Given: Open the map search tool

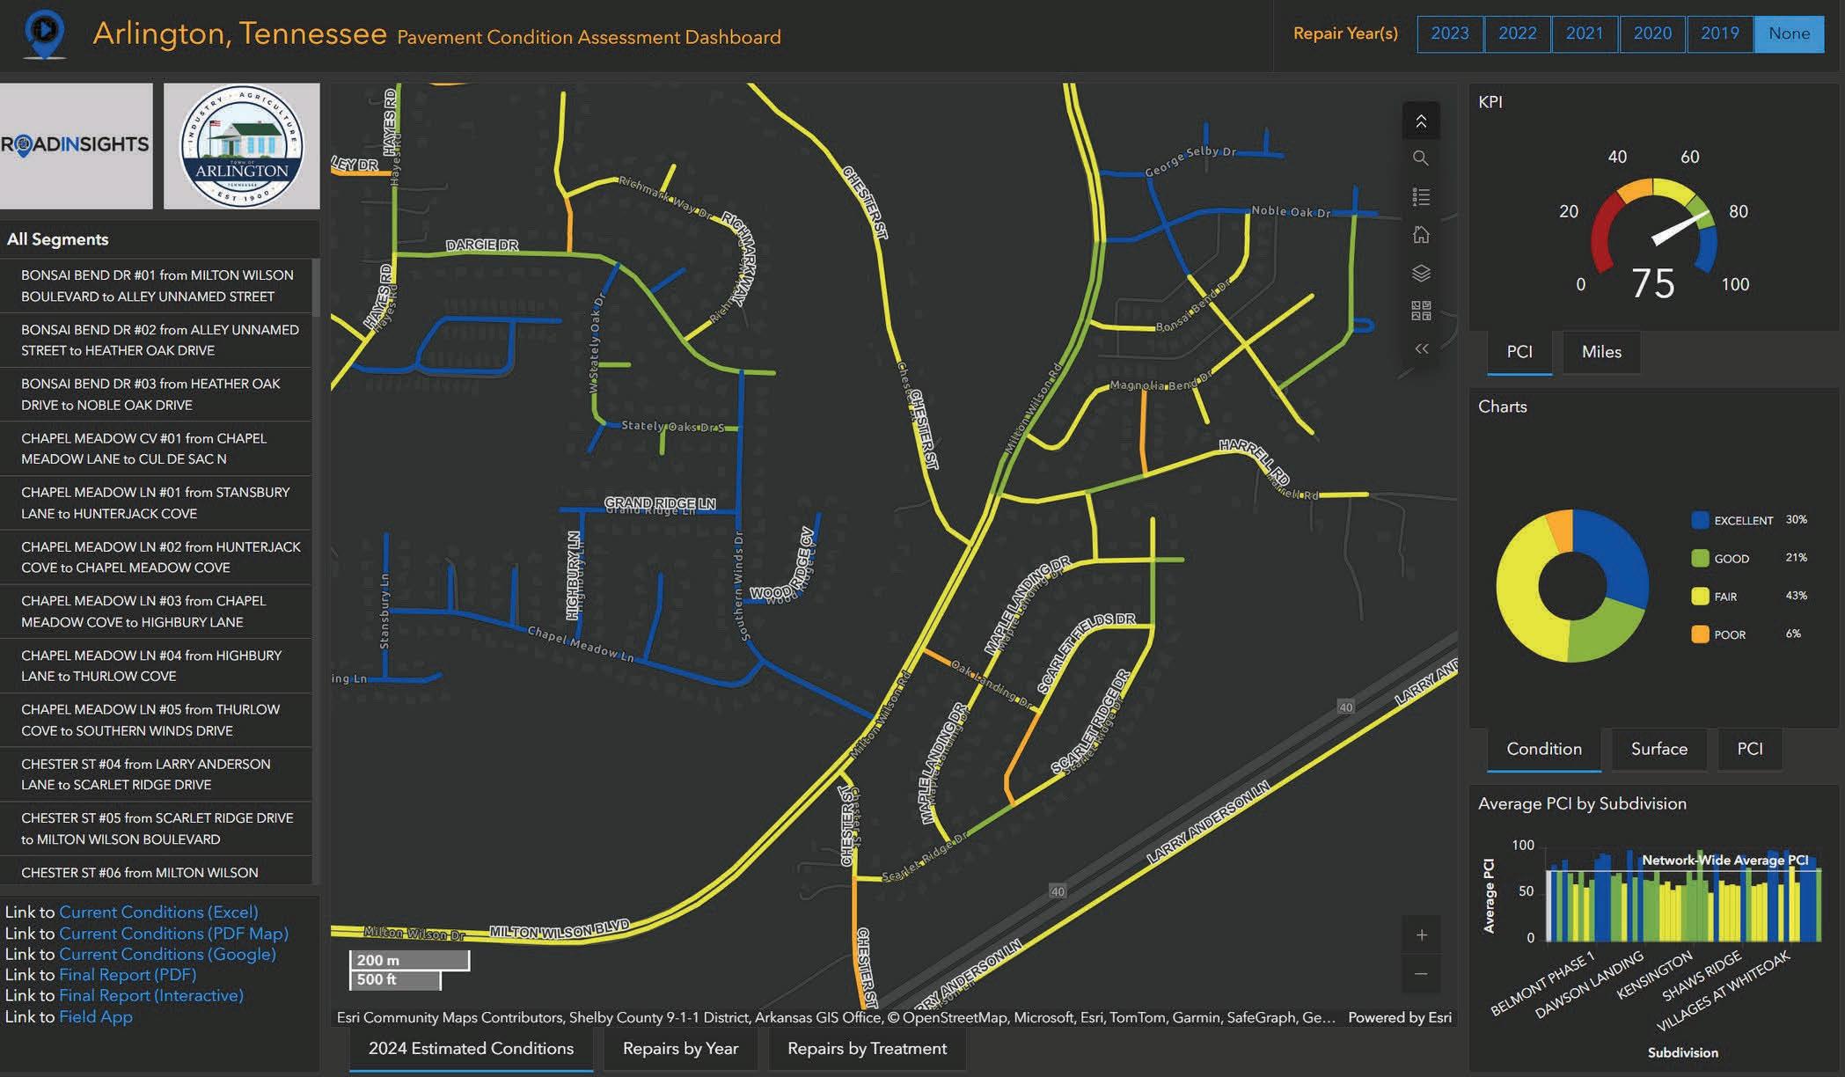Looking at the screenshot, I should click(1420, 158).
